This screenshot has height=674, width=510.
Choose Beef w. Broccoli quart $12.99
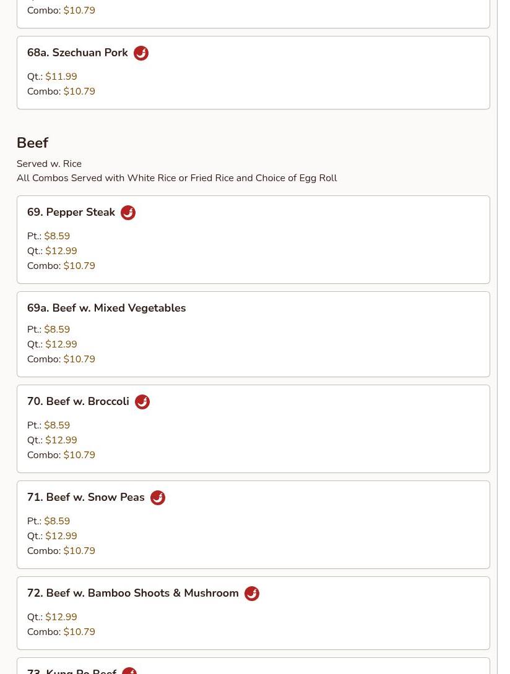coord(61,440)
